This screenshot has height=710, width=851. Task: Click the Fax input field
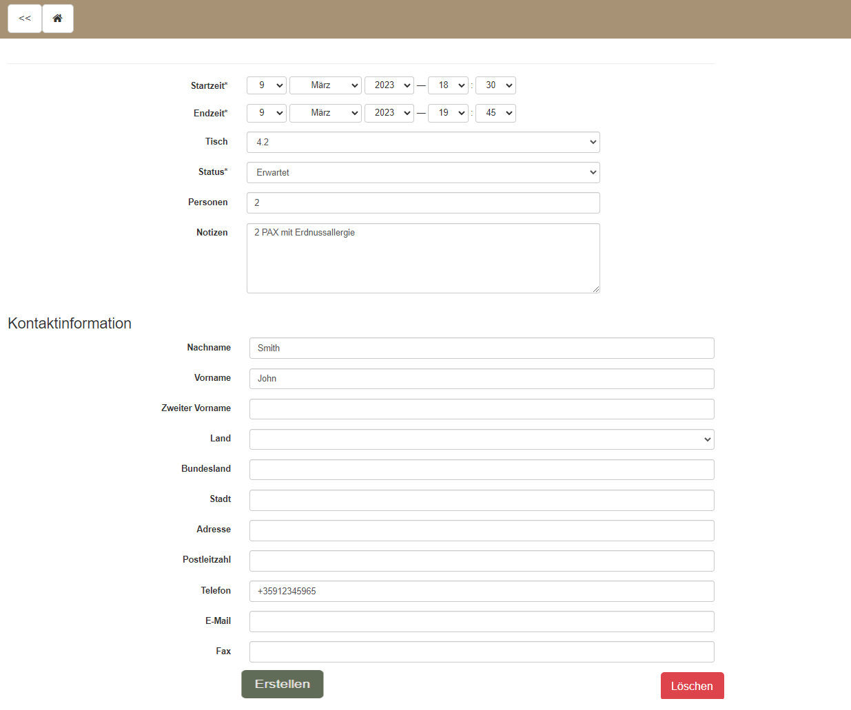pyautogui.click(x=482, y=651)
